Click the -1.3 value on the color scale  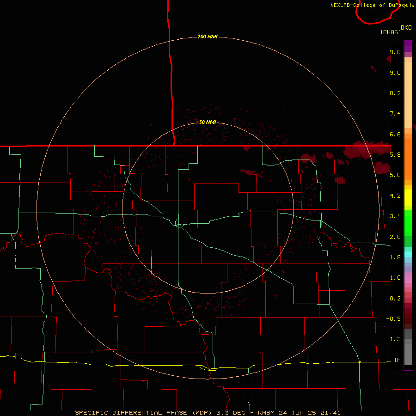(393, 339)
